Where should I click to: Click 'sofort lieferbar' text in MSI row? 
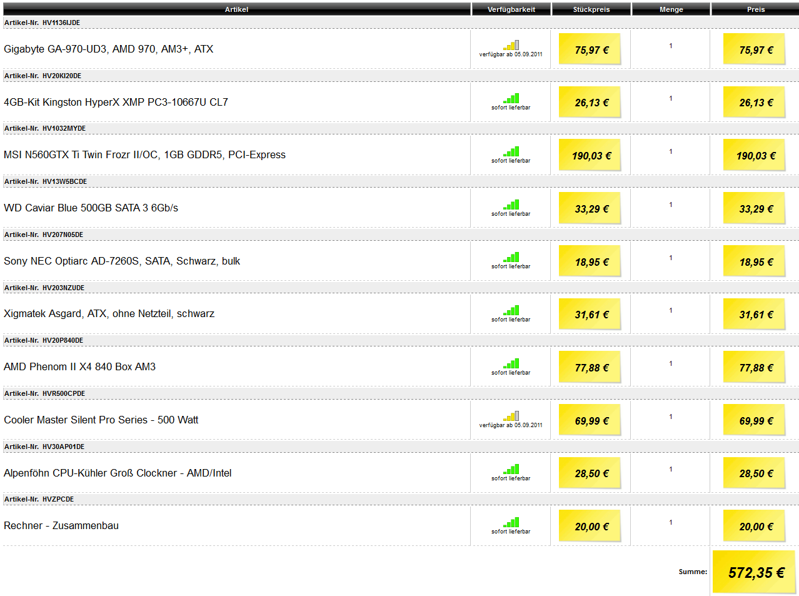[x=511, y=161]
